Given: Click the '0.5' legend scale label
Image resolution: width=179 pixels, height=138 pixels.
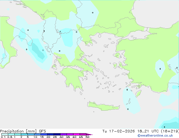Looking at the screenshot, I should click(x=10, y=137).
